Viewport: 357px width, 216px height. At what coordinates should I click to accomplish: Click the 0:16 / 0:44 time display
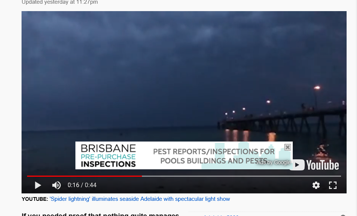(x=82, y=185)
